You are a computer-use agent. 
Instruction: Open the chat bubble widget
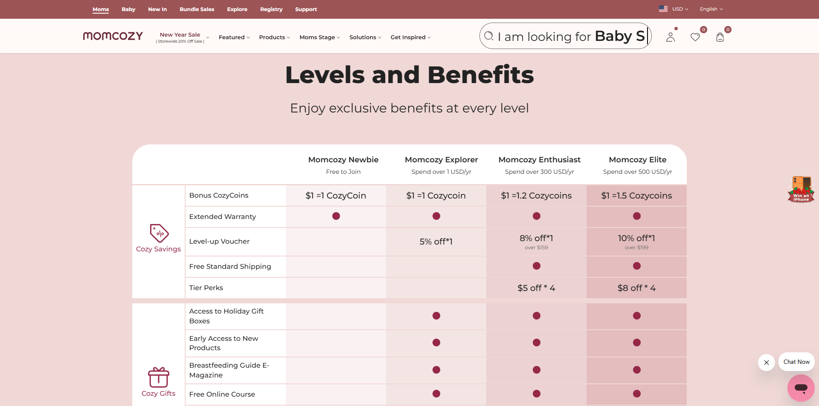click(801, 388)
